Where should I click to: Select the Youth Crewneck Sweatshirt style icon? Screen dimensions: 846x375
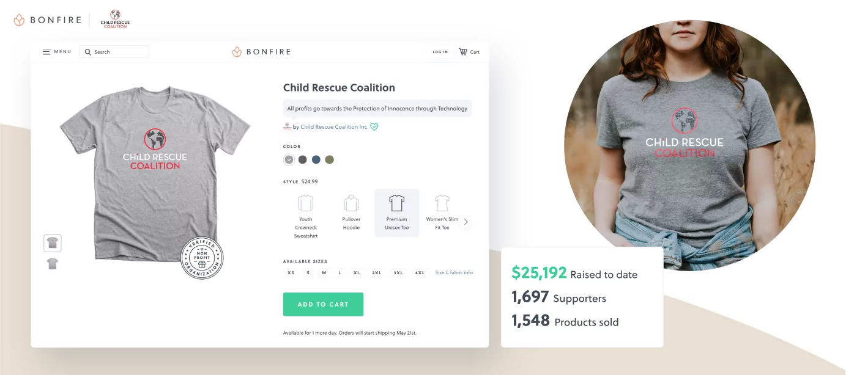pos(305,203)
